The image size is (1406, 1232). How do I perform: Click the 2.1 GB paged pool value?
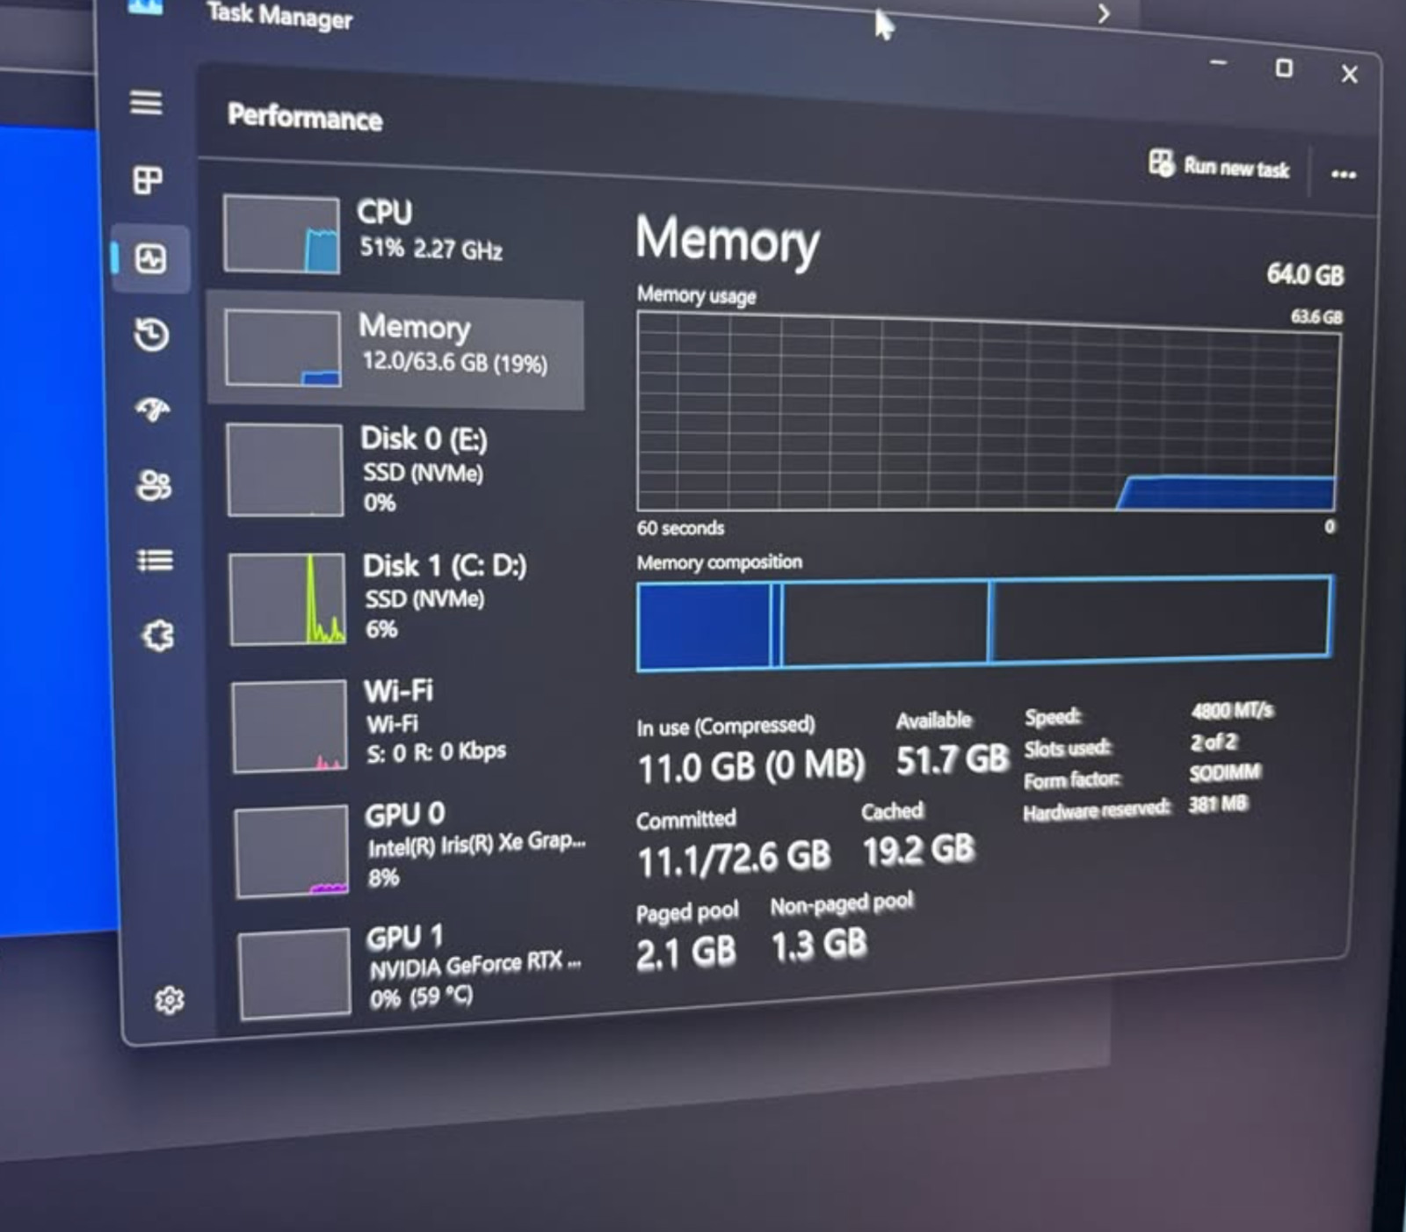pyautogui.click(x=686, y=953)
